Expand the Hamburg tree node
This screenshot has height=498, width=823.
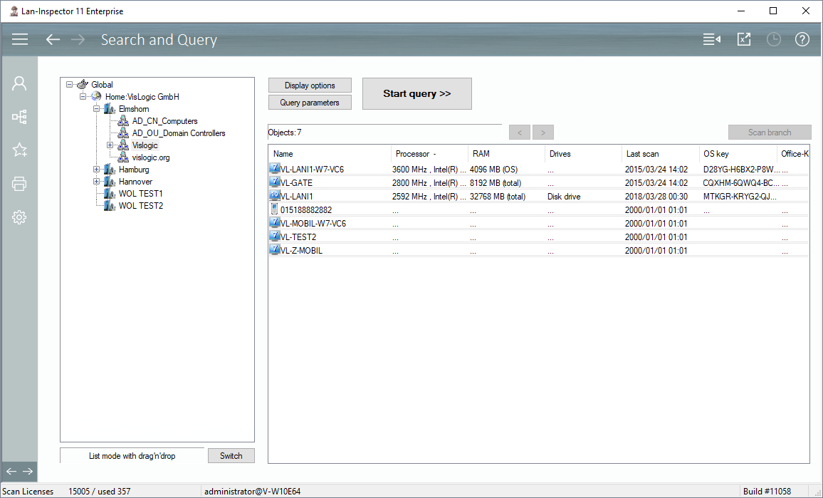coord(97,170)
